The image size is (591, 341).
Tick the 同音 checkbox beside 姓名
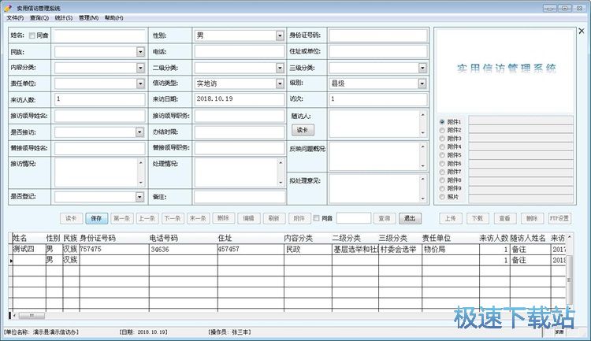click(x=32, y=35)
